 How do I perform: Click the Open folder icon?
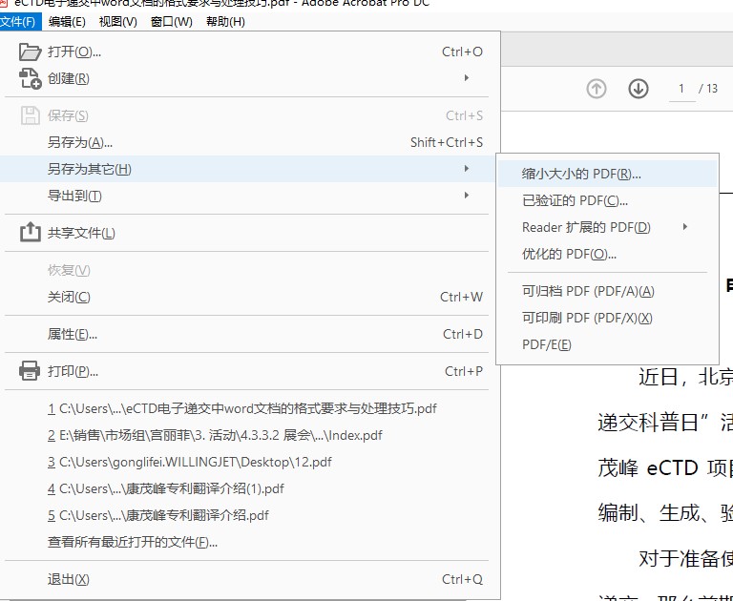tap(31, 52)
